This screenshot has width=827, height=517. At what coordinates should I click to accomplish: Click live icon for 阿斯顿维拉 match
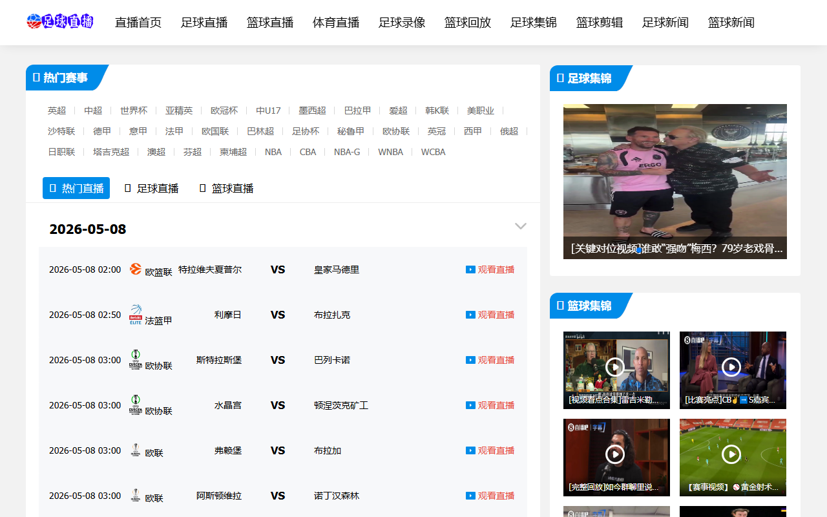[470, 496]
